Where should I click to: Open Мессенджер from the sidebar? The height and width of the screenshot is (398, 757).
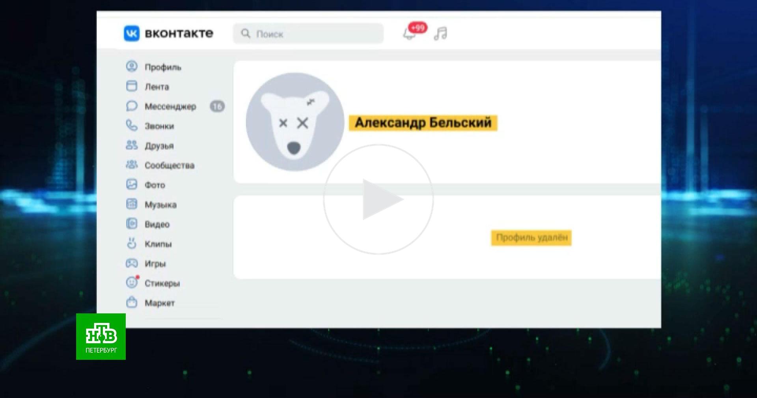(170, 107)
